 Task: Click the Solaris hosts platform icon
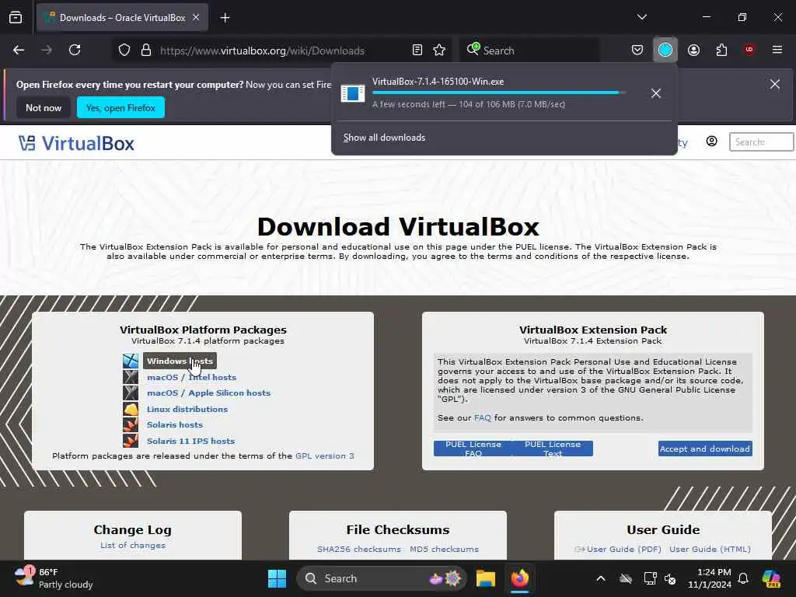pos(131,424)
